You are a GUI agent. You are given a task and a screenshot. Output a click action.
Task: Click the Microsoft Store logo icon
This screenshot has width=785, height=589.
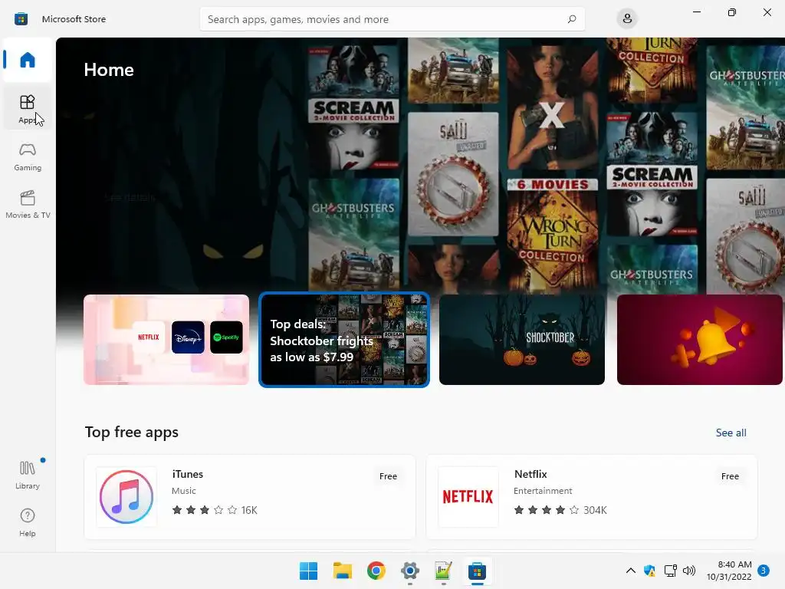(x=21, y=19)
